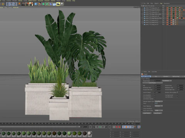
Task: Click the Go to Start playback button
Action: pos(91,127)
